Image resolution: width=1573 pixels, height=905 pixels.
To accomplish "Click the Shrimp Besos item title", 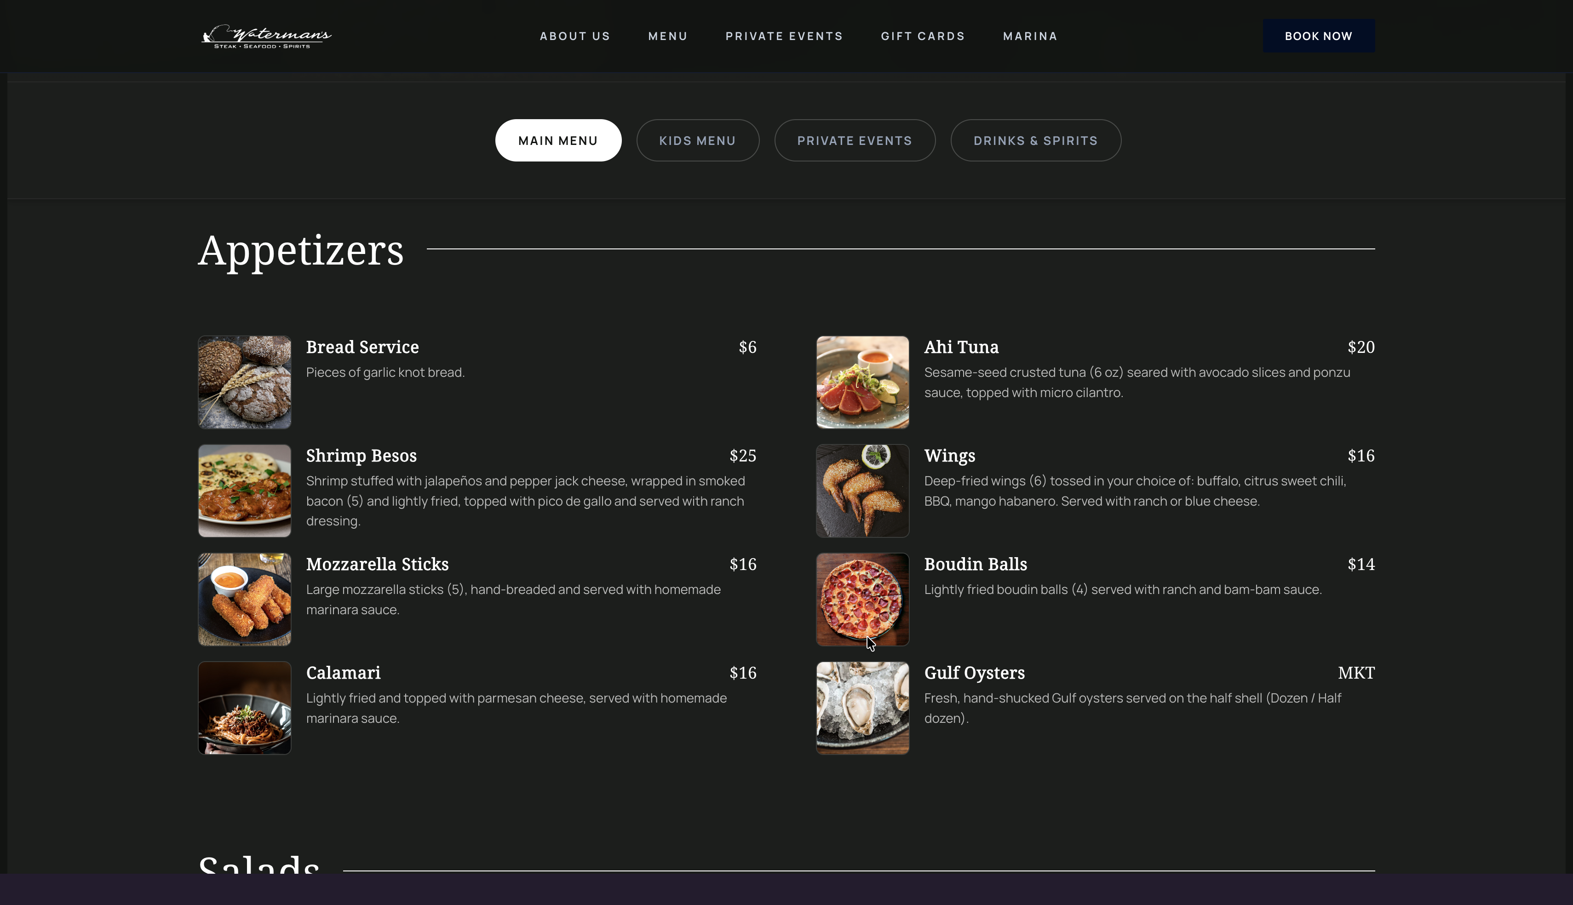I will (362, 455).
